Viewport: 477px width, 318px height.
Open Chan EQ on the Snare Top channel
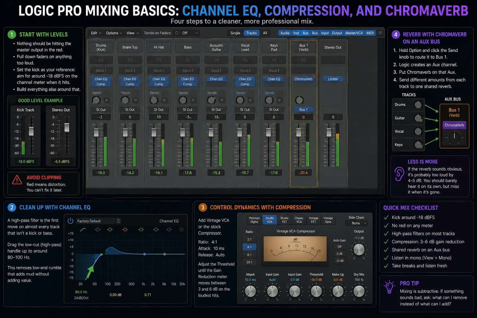[130, 79]
